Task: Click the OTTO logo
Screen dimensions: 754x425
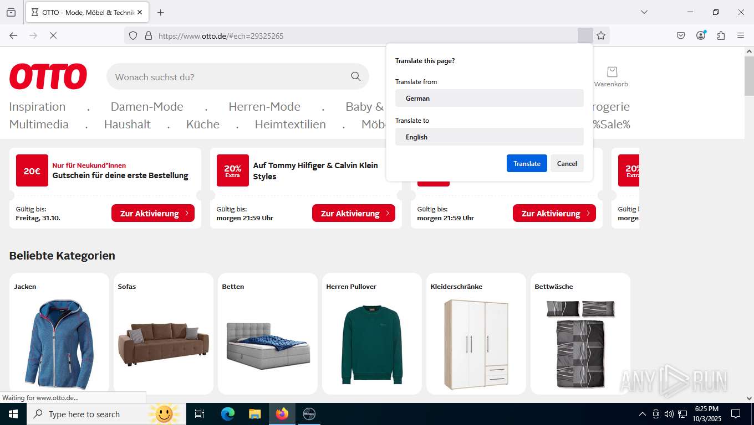Action: click(x=48, y=76)
